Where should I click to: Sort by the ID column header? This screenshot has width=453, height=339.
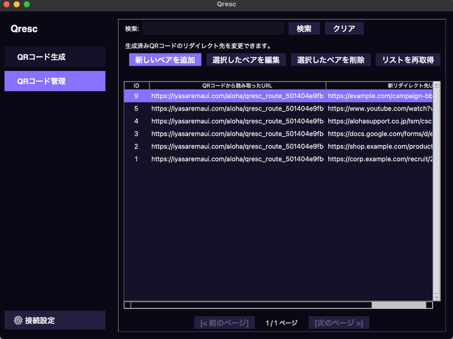click(136, 86)
